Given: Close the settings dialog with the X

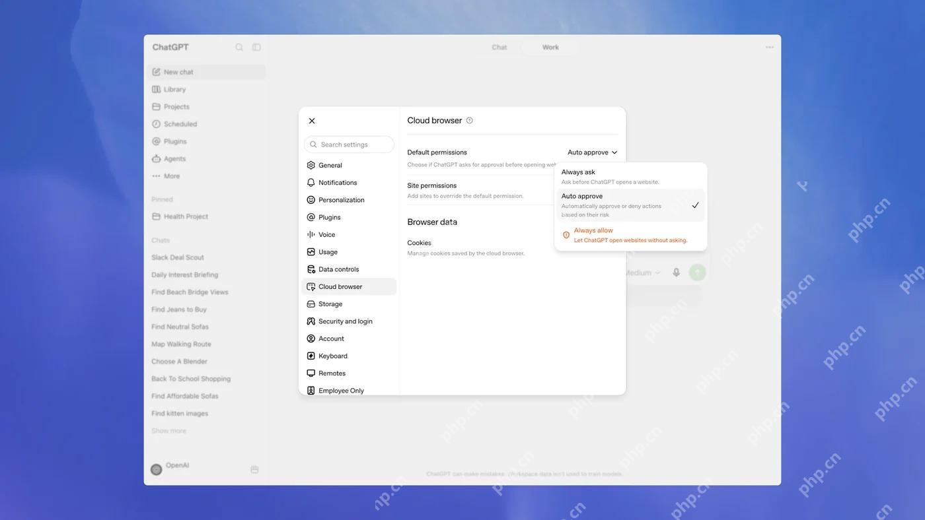Looking at the screenshot, I should [312, 121].
